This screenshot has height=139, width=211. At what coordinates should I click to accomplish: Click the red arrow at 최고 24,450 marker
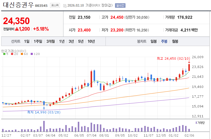[189, 62]
